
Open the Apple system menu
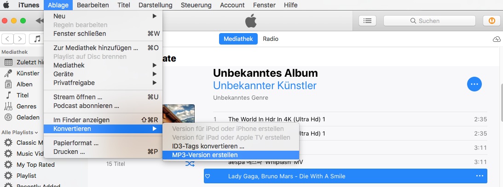(6, 5)
